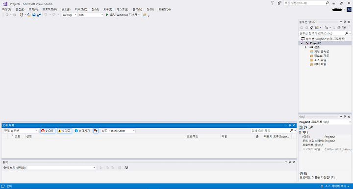Open the 테스트(S) menu
Viewport: 353px width, 189px height.
click(122, 9)
